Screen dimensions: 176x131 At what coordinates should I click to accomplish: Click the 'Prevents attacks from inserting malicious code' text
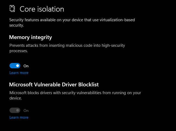tap(54, 46)
